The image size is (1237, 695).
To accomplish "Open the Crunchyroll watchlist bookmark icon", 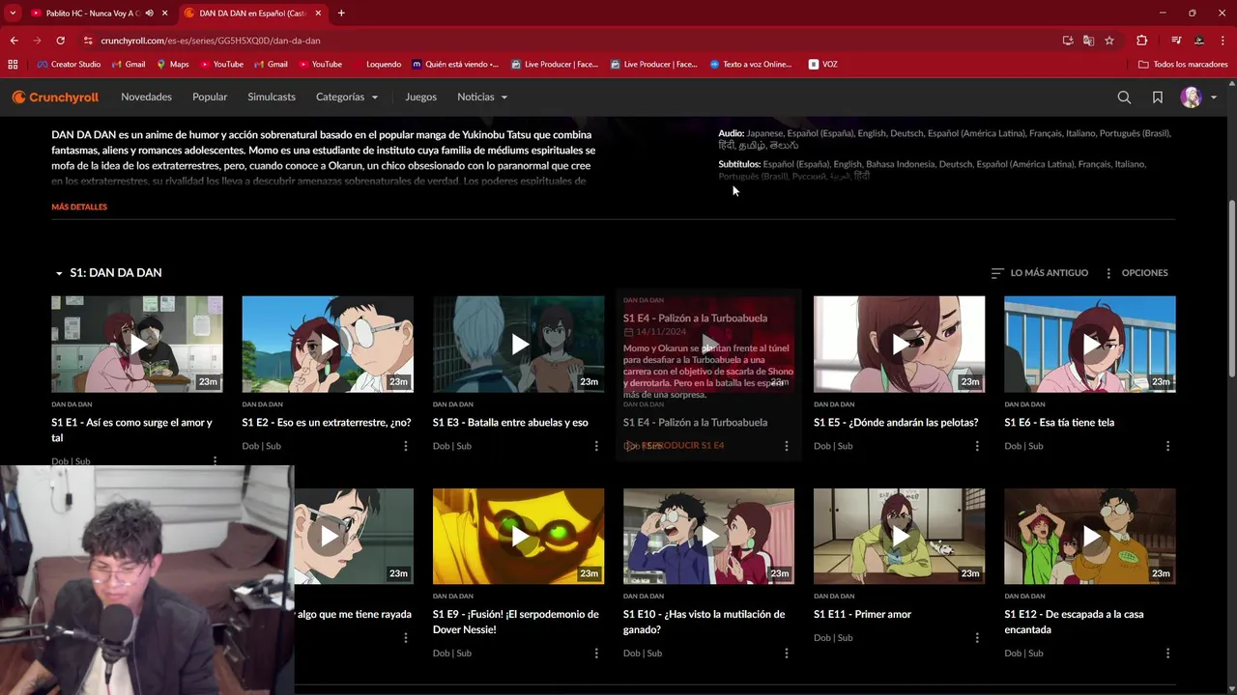I will point(1157,97).
